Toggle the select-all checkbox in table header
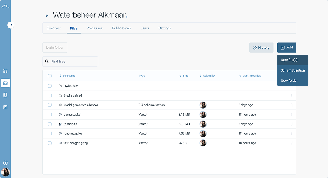The image size is (328, 178). click(x=50, y=76)
